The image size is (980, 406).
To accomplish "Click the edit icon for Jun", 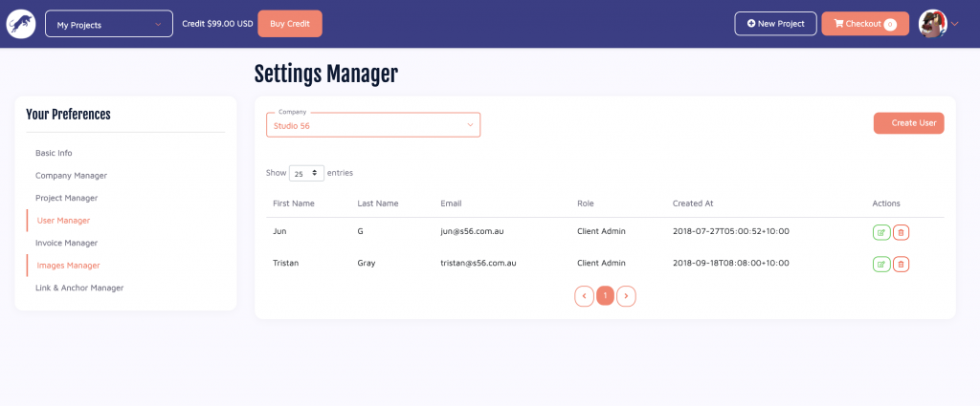I will click(880, 231).
